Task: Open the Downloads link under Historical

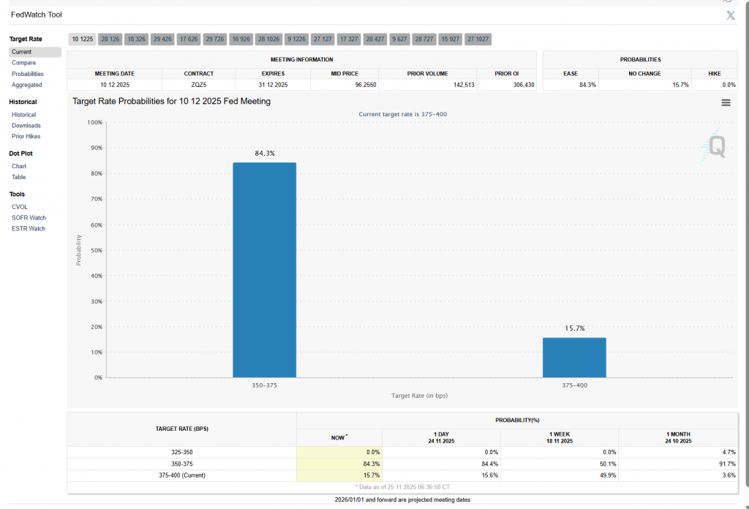Action: click(26, 126)
